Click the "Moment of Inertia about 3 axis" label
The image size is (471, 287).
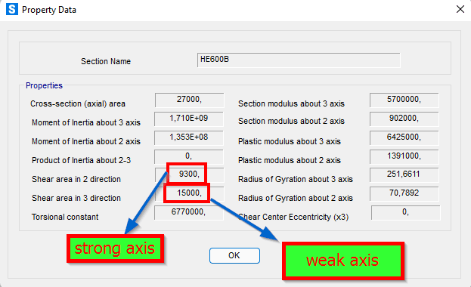(86, 123)
